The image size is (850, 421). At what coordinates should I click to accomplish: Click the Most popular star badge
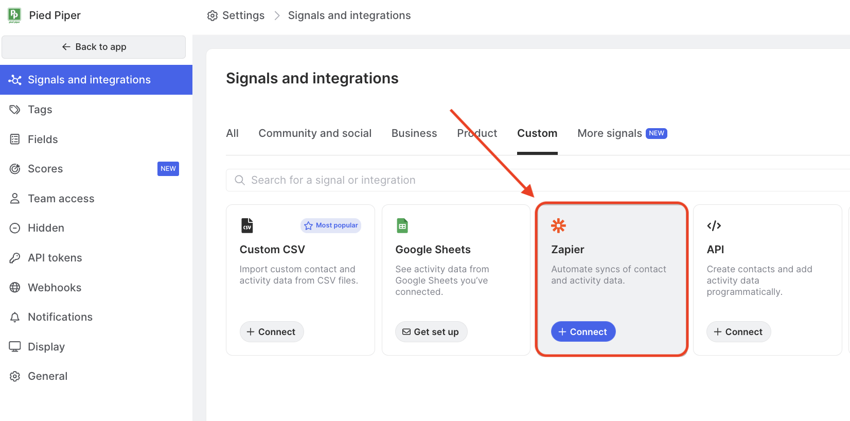pos(331,225)
